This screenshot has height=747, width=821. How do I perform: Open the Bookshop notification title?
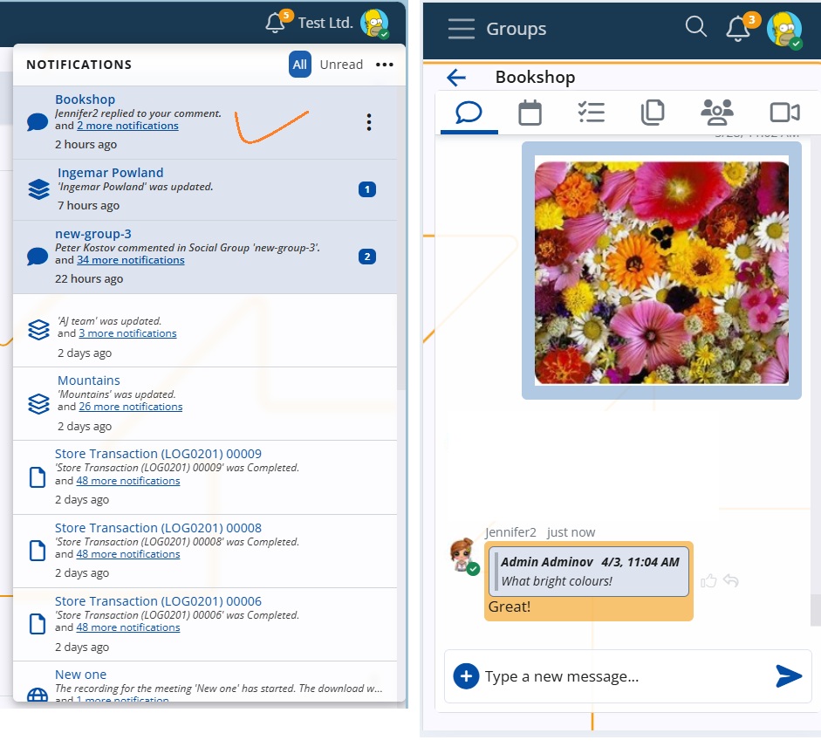pyautogui.click(x=86, y=99)
